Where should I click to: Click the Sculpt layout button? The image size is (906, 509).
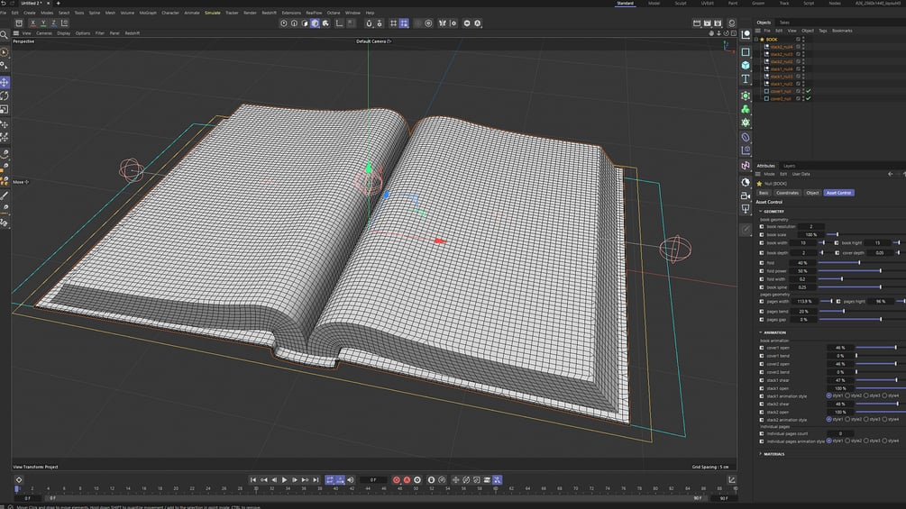[680, 4]
